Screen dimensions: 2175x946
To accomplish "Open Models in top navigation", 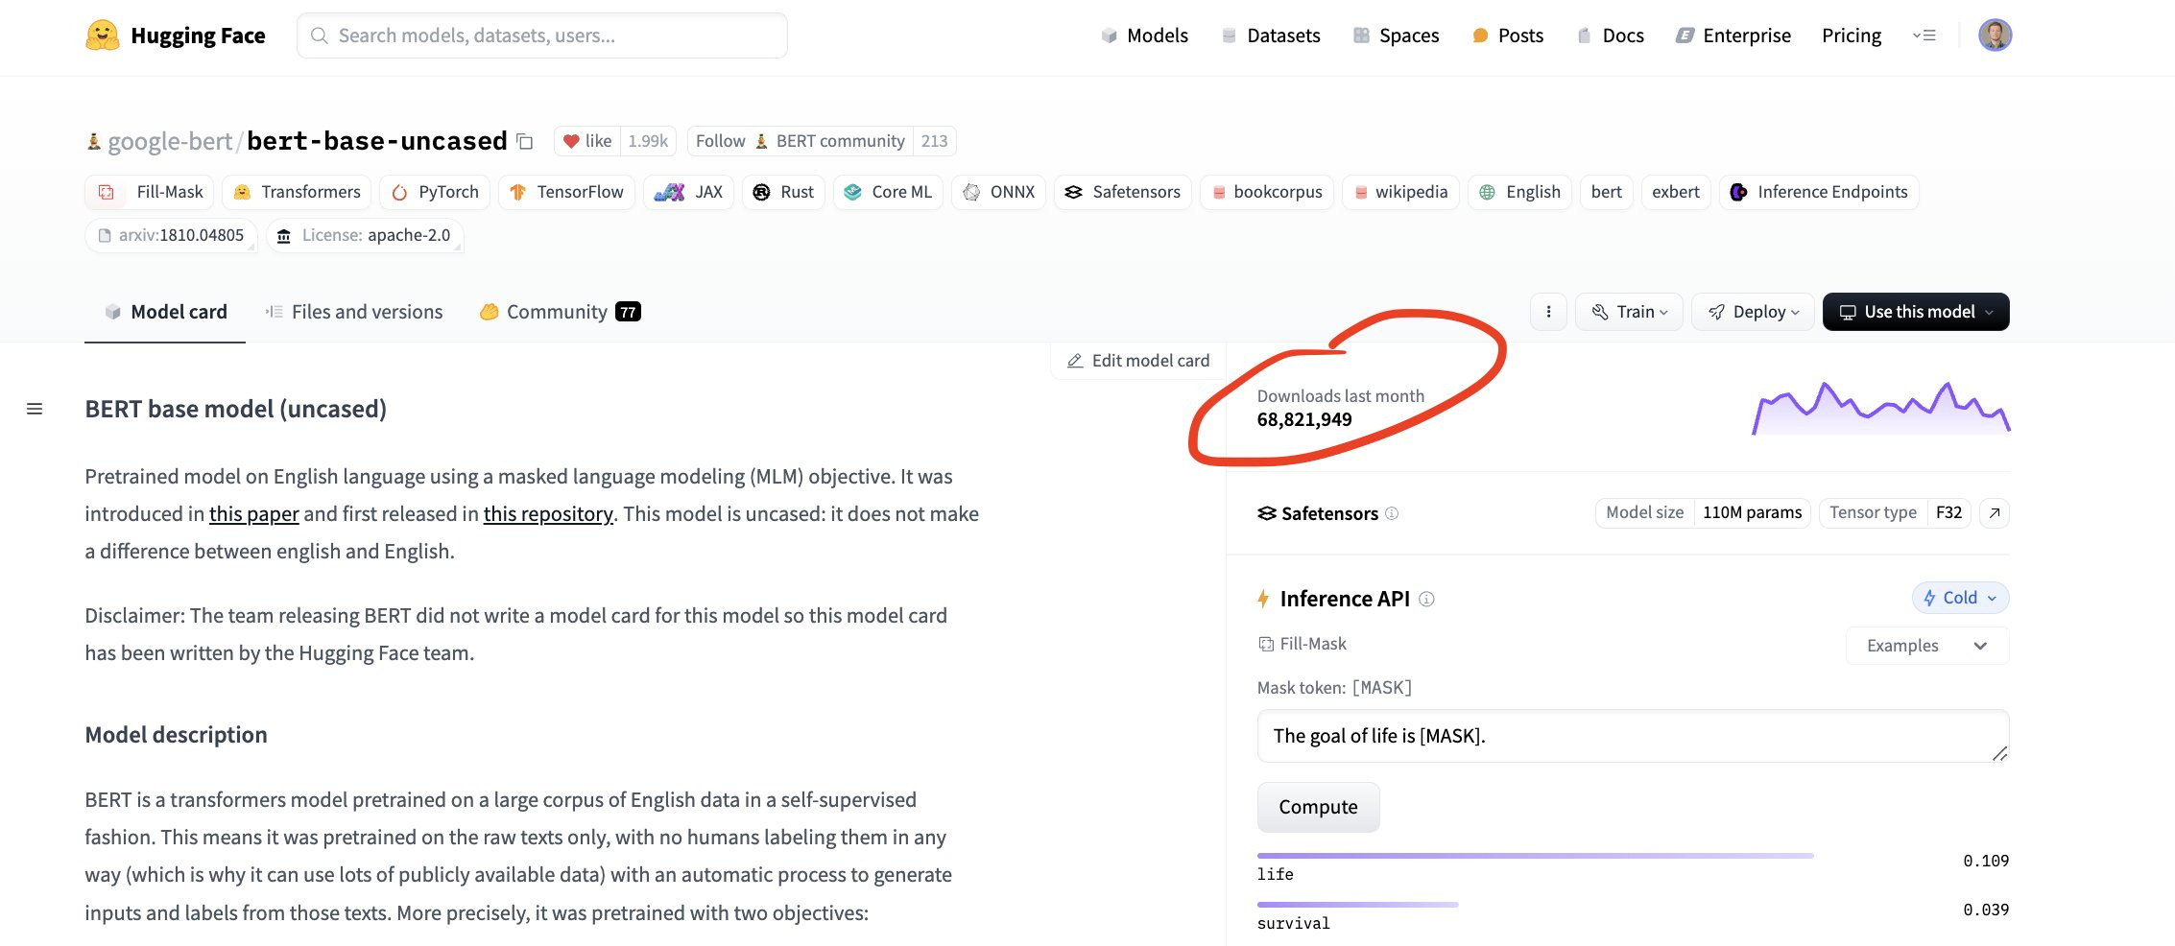I will click(x=1144, y=35).
